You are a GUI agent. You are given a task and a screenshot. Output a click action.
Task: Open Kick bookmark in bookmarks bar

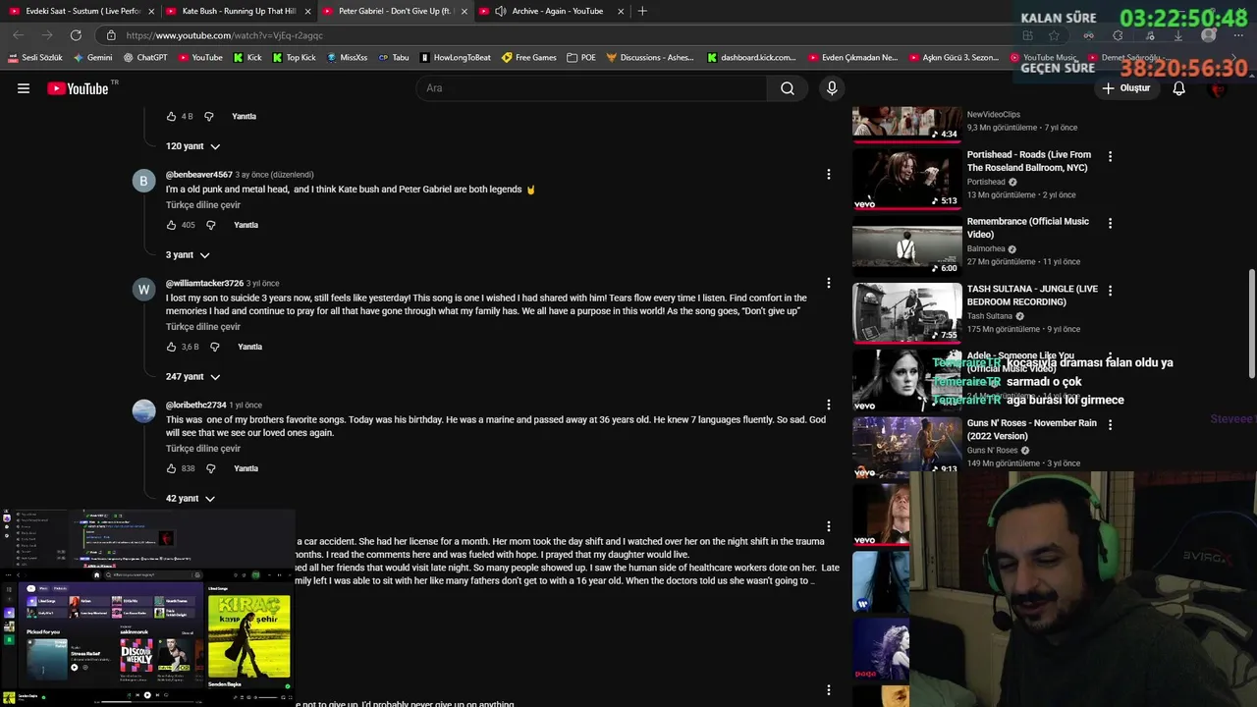click(247, 58)
